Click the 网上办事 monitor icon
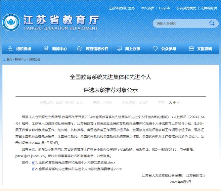 click(119, 49)
